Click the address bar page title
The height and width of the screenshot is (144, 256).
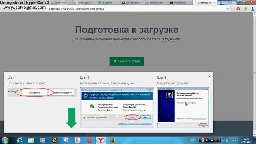pos(76,9)
